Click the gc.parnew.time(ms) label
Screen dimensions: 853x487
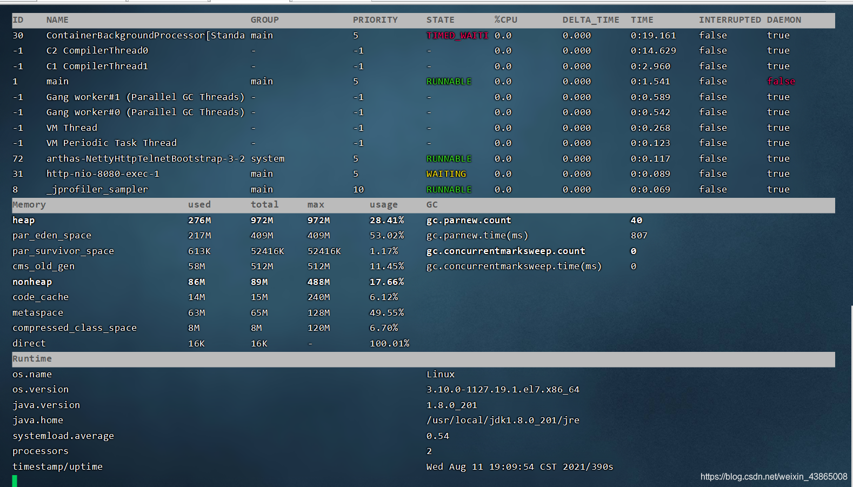tap(477, 236)
